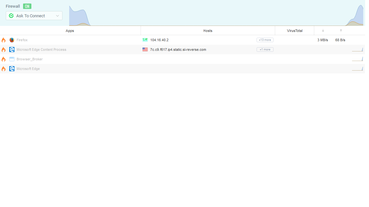Click the VirusTotal column header
The width and height of the screenshot is (369, 207).
click(295, 31)
